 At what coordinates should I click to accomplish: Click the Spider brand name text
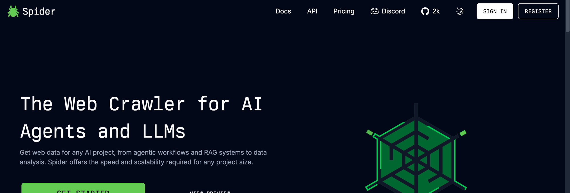39,11
